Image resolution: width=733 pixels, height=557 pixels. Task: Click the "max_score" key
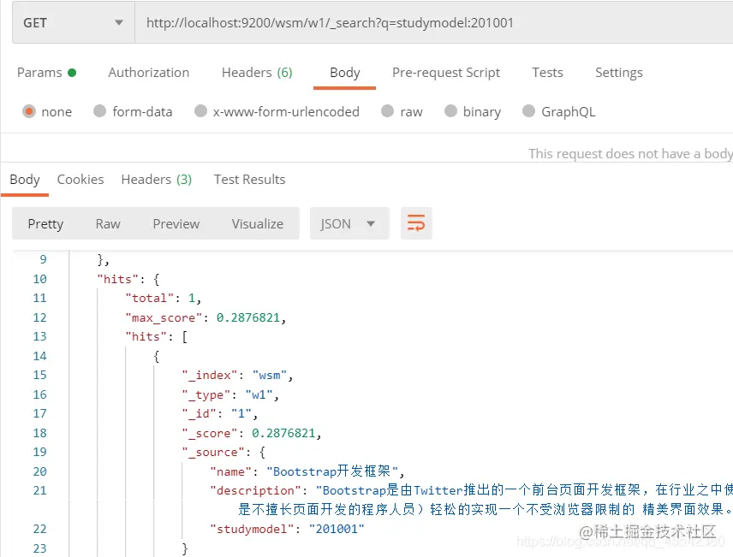pyautogui.click(x=164, y=317)
